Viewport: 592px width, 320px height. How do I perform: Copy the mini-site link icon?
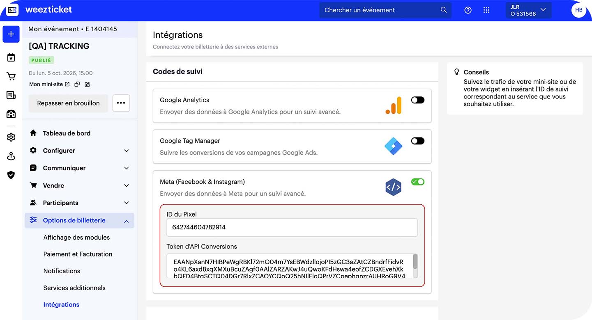(77, 84)
